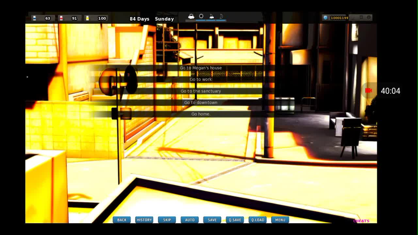Click the grid inventory icon in top bar

tap(361, 18)
